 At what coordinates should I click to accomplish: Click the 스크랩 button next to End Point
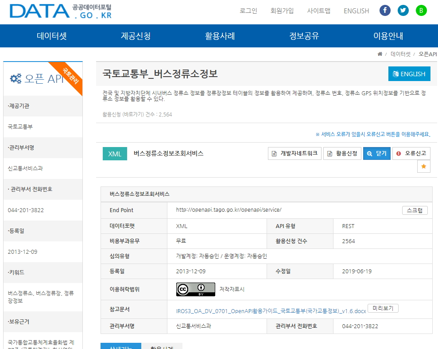(415, 210)
